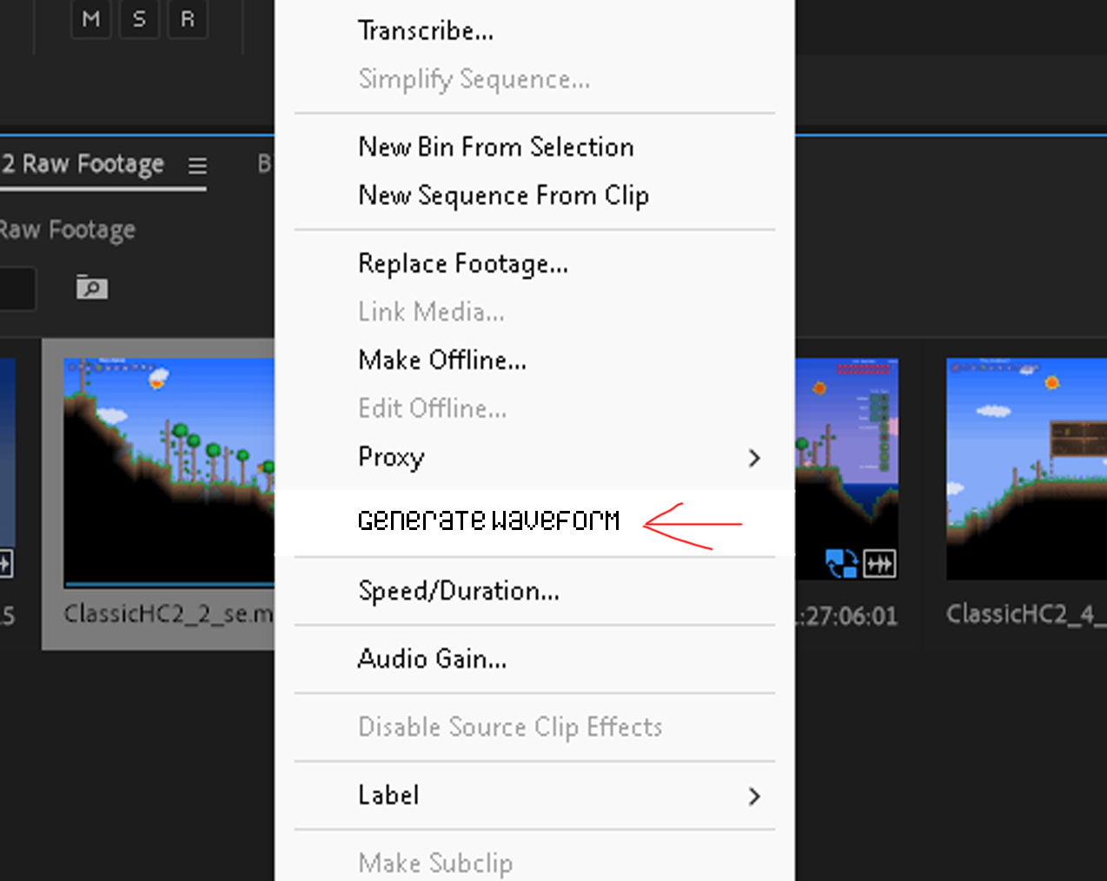Select Replace Footage from the menu
Image resolution: width=1107 pixels, height=881 pixels.
[463, 263]
